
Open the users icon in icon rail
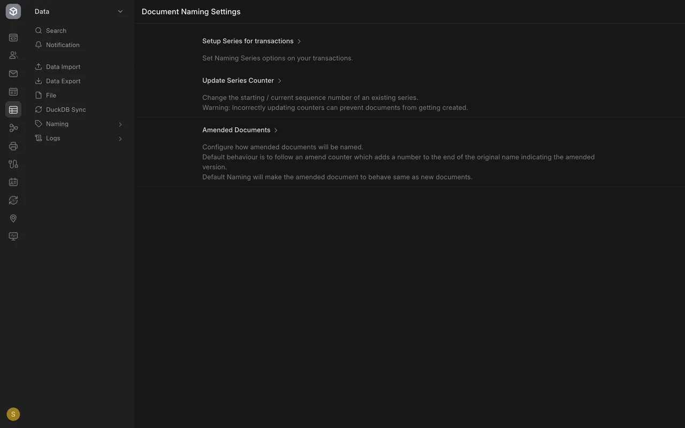13,55
